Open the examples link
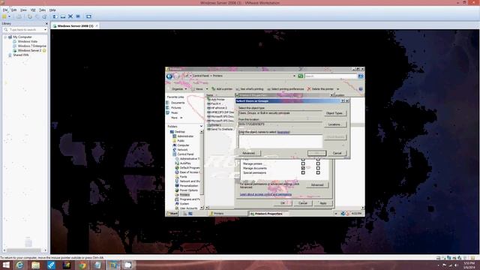This screenshot has width=480, height=270. tap(283, 132)
